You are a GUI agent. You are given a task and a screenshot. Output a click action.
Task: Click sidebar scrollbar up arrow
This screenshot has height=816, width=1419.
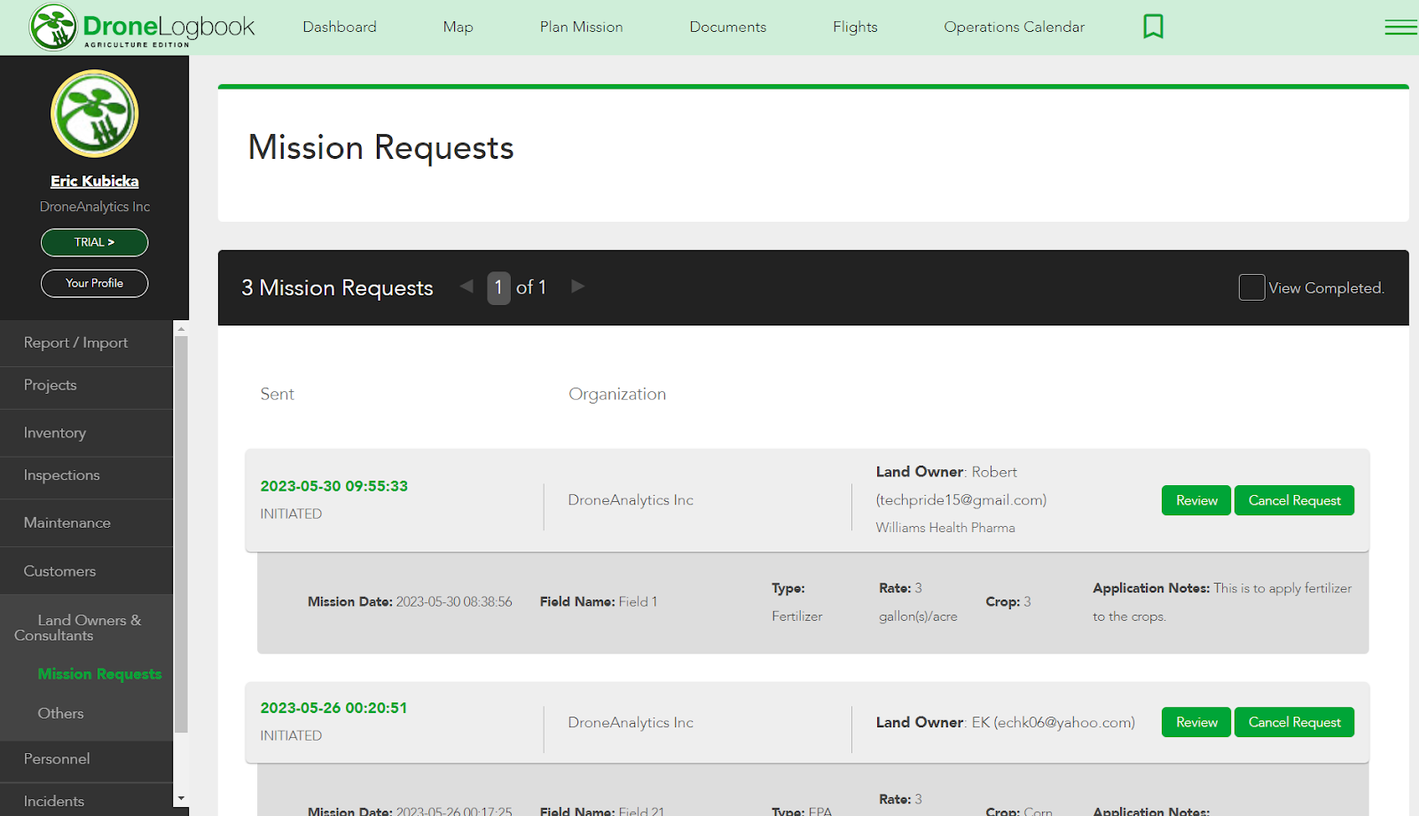point(181,328)
